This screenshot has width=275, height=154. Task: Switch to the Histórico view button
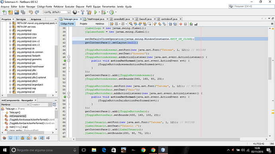click(x=100, y=23)
